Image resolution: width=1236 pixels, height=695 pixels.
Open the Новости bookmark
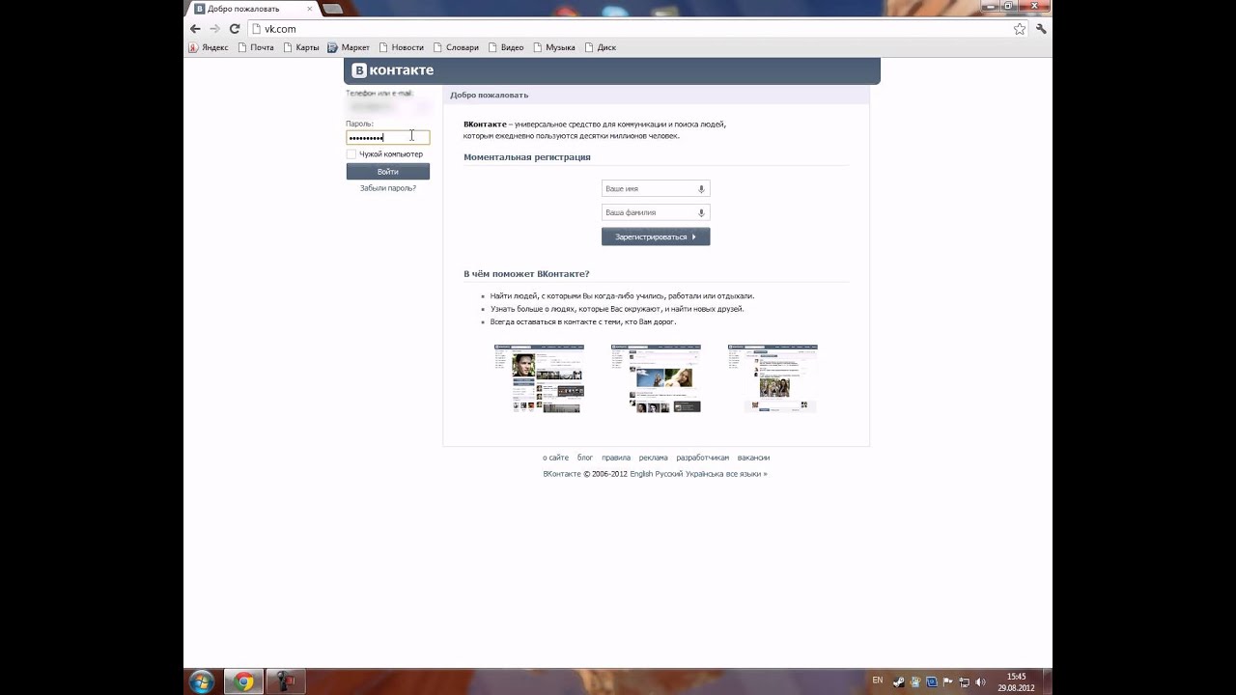401,47
